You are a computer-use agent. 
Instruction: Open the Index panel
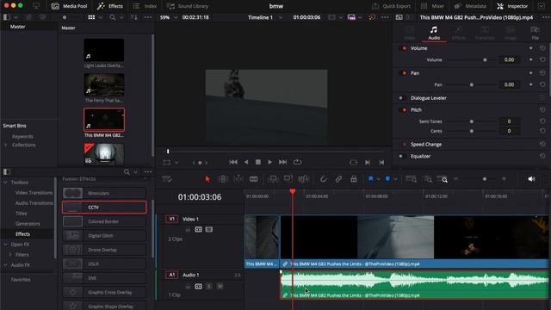pos(145,6)
